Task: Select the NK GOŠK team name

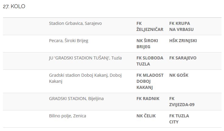Action: point(179,75)
